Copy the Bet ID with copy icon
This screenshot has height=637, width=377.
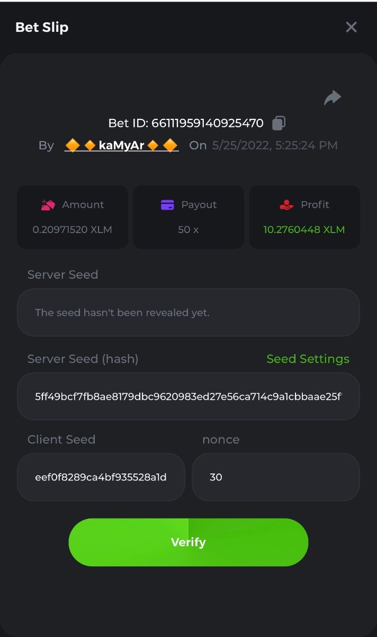279,123
